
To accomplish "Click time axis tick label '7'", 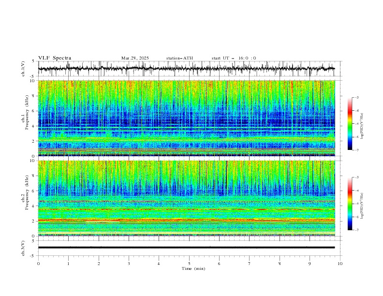I will pos(250,264).
